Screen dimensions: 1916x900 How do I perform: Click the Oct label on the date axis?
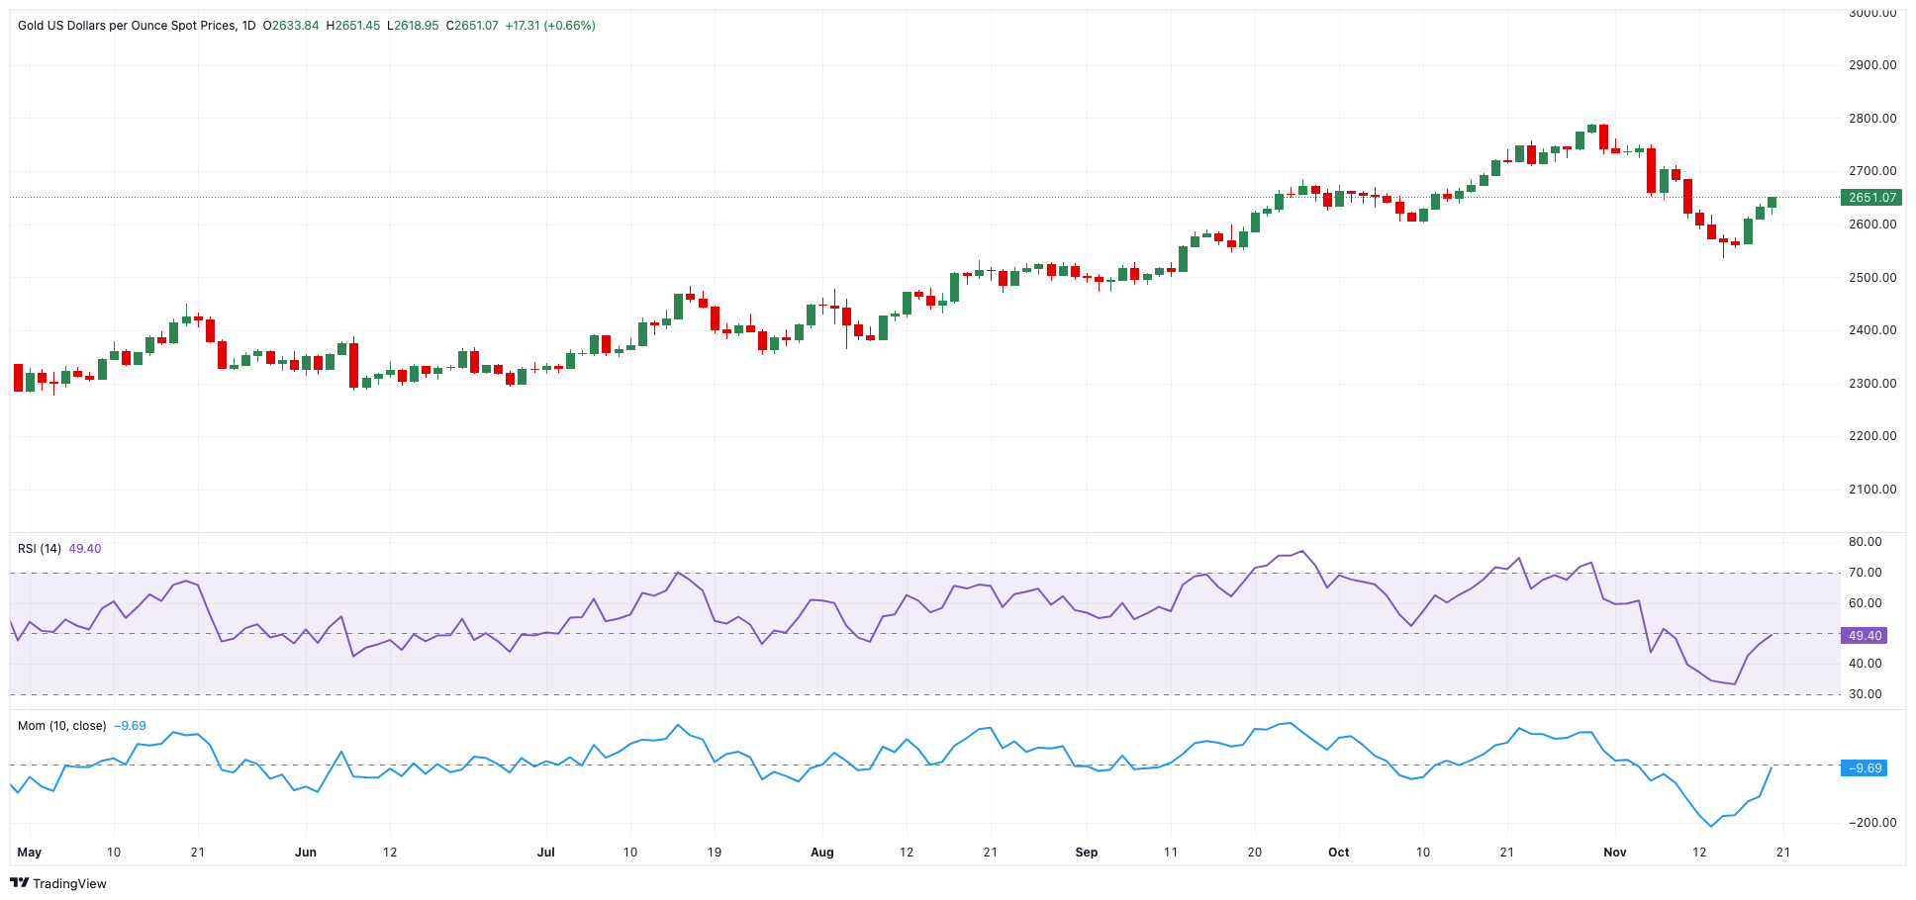point(1337,852)
